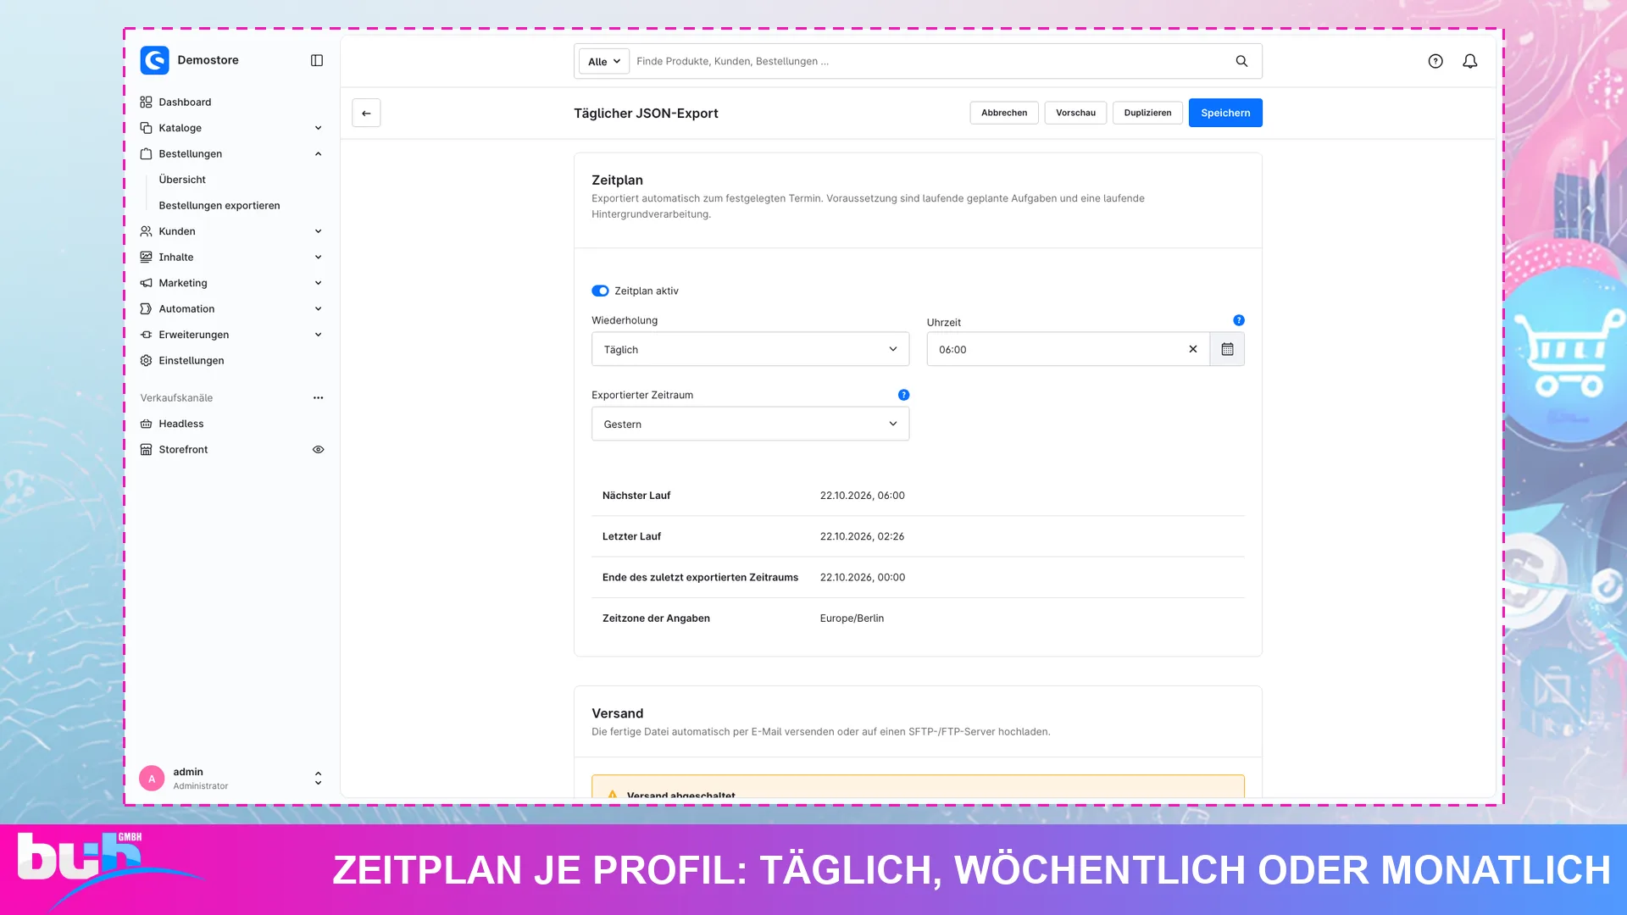Focus the global search input field

click(928, 61)
